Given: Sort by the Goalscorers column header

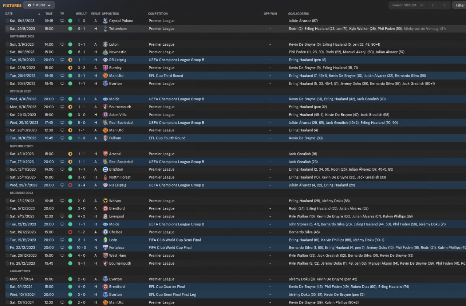Looking at the screenshot, I should click(x=299, y=14).
